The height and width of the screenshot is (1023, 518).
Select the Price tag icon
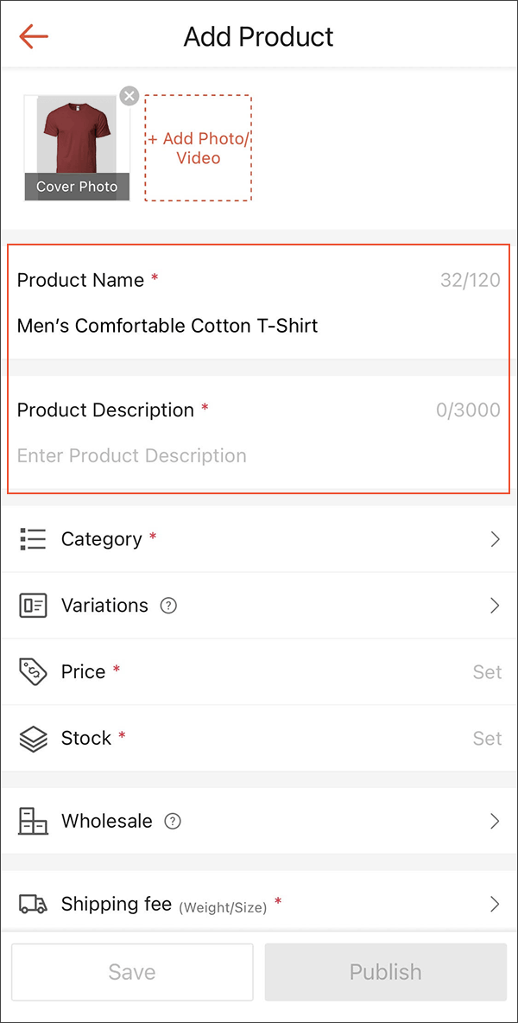32,671
